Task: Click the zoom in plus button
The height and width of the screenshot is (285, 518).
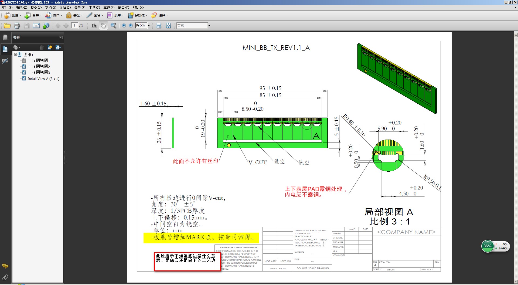Action: (x=131, y=26)
